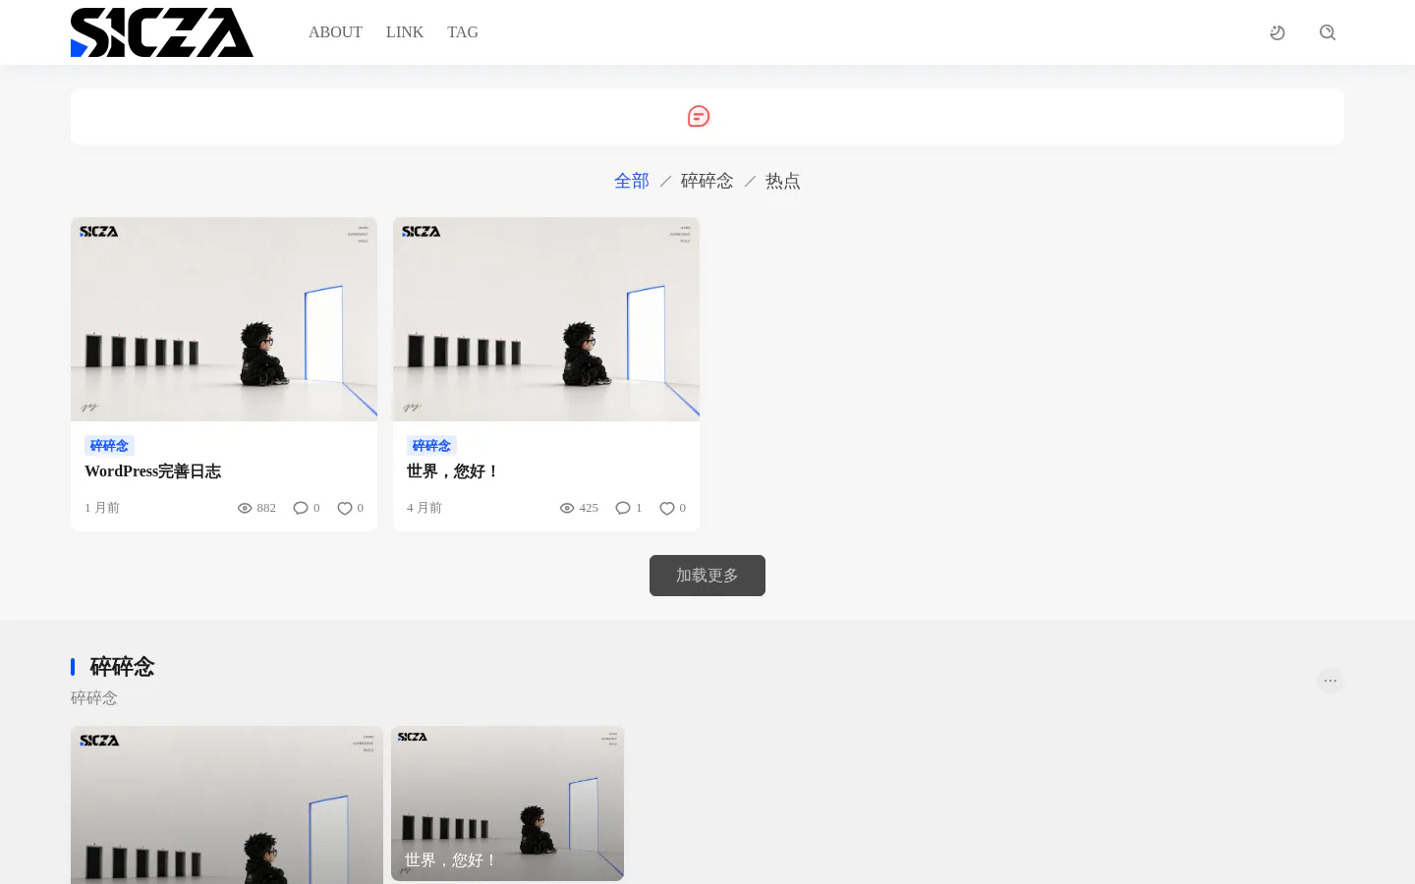Viewport: 1415px width, 884px height.
Task: Open the 碎碎念 section heading
Action: pyautogui.click(x=123, y=667)
